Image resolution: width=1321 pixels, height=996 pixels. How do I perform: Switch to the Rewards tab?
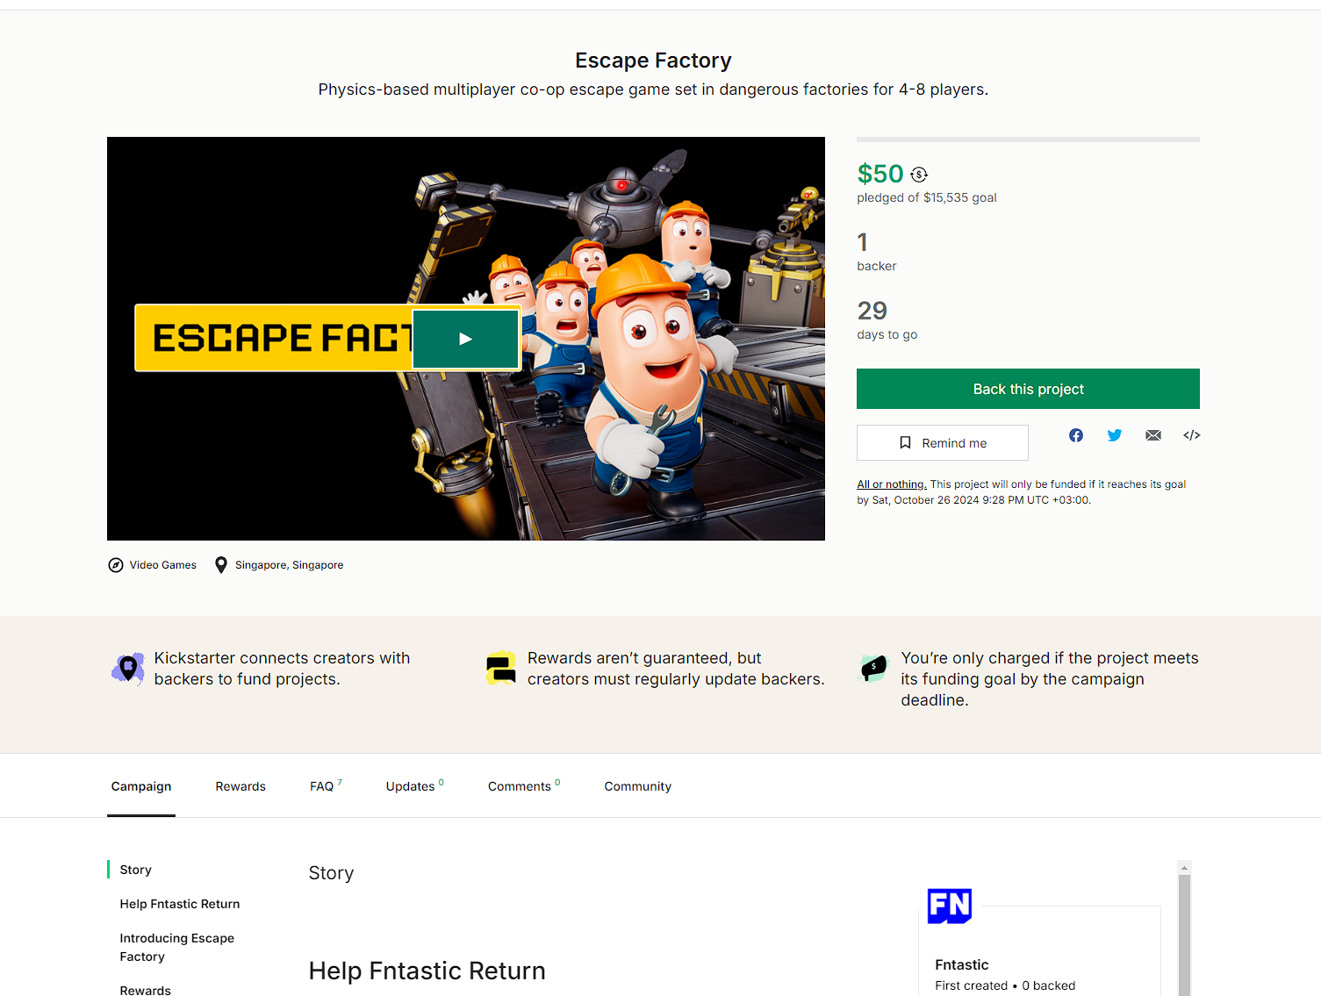pyautogui.click(x=241, y=786)
